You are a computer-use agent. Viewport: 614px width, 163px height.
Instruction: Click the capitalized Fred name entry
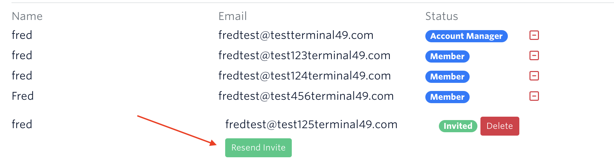click(x=23, y=96)
